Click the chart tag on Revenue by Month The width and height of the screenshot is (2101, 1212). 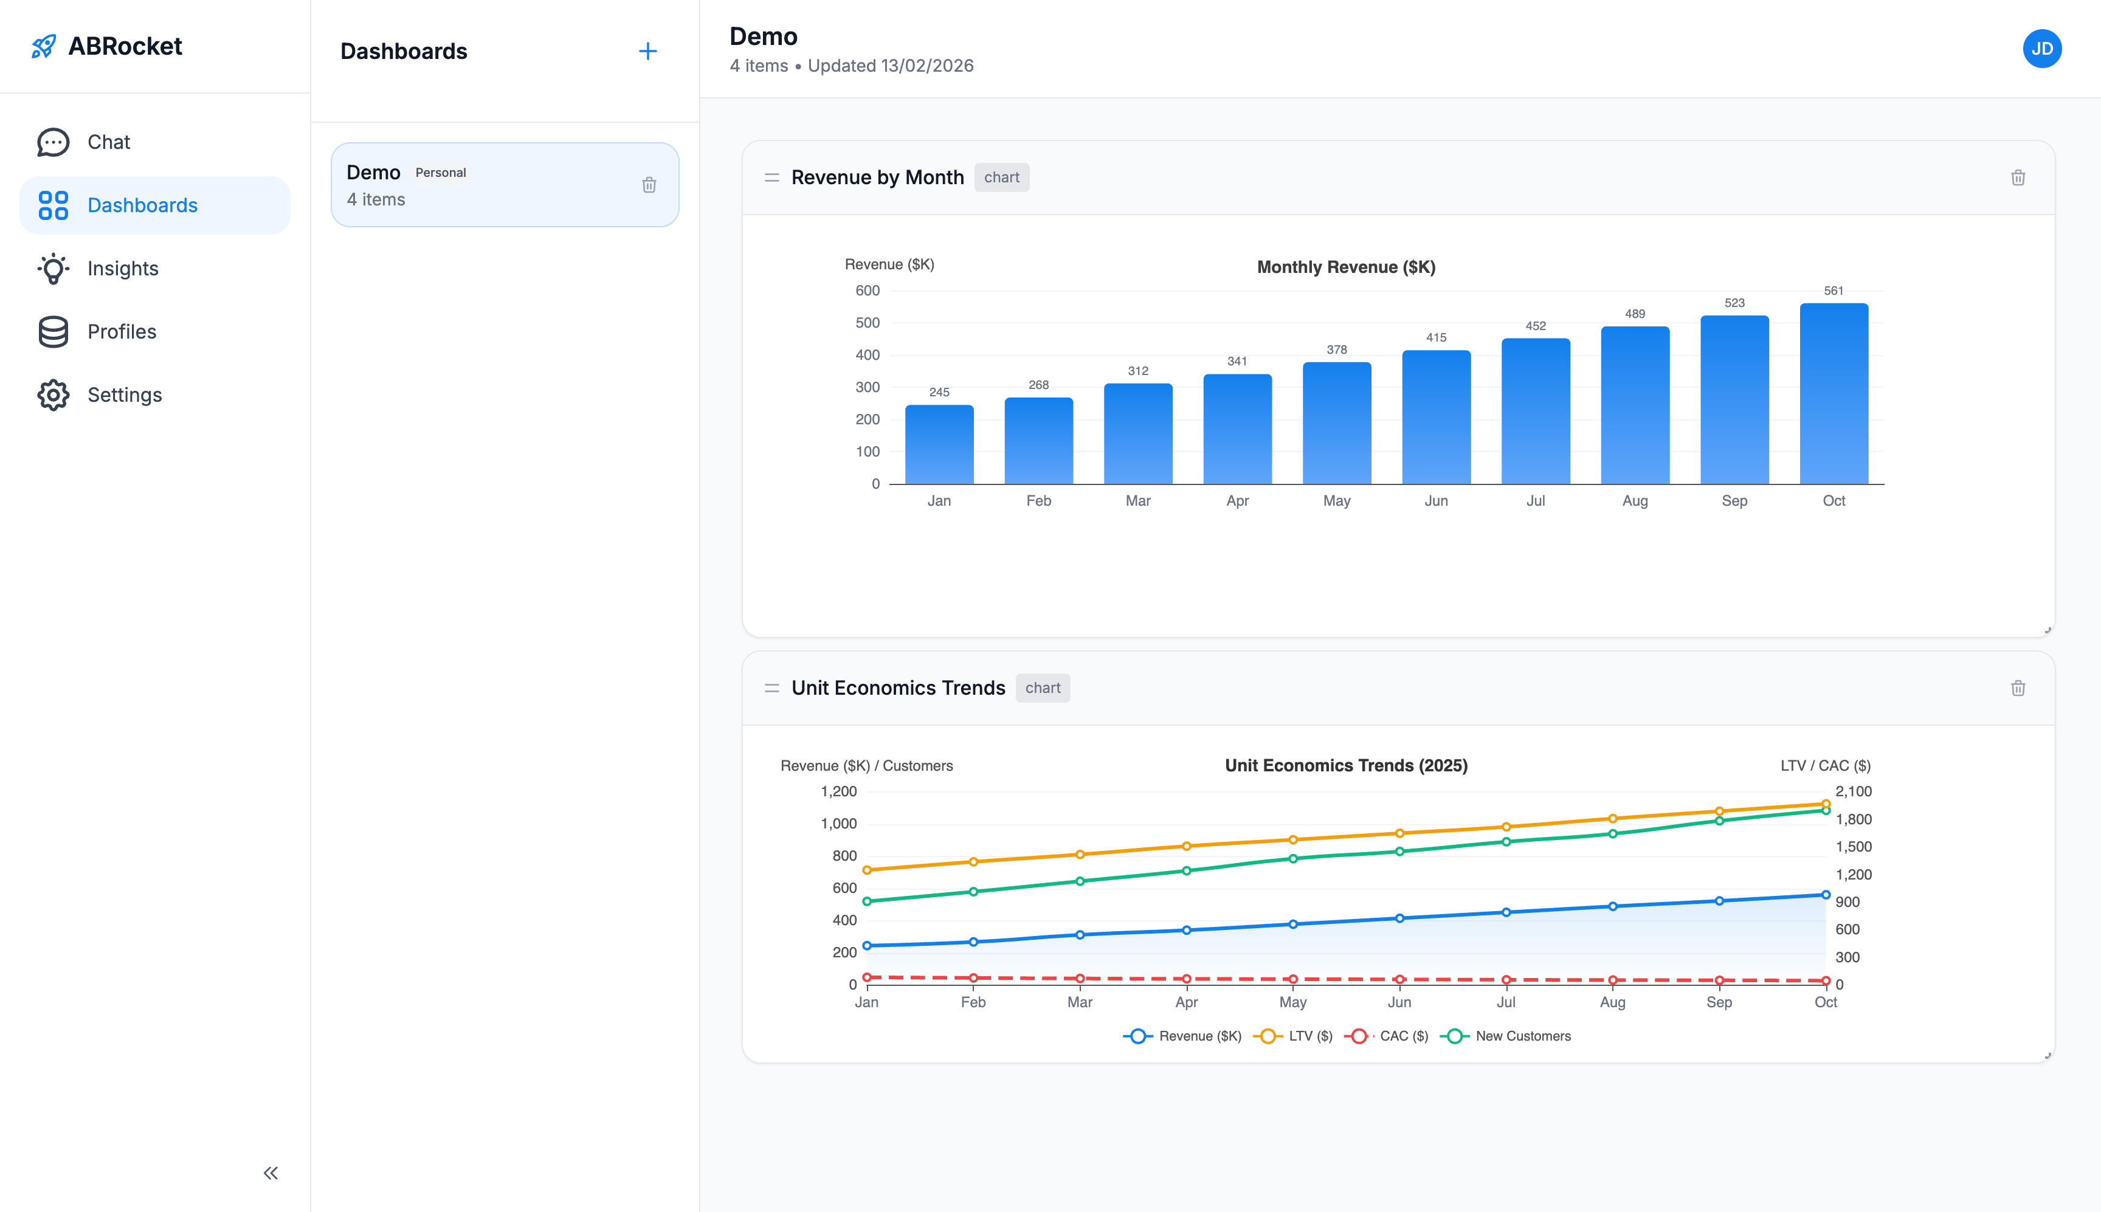point(1001,177)
